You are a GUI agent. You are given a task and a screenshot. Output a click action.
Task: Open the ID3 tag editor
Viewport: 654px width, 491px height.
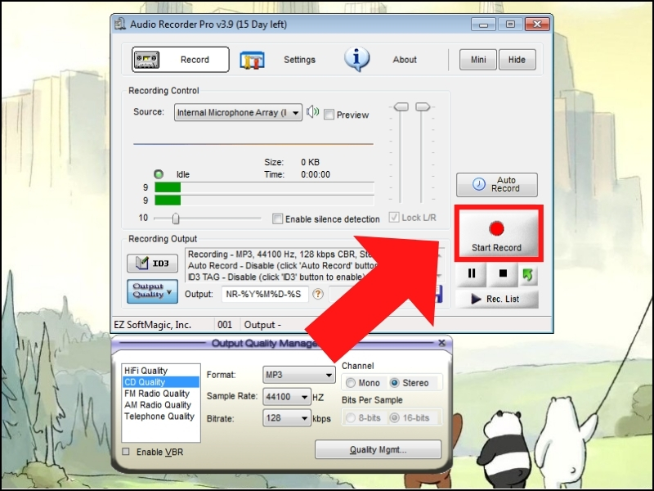152,263
